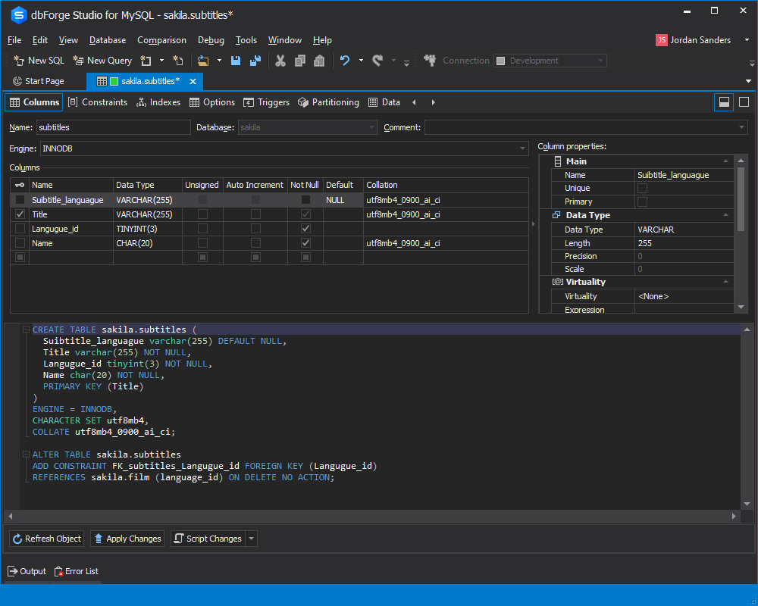
Task: Check the Unique property checkbox
Action: click(643, 188)
